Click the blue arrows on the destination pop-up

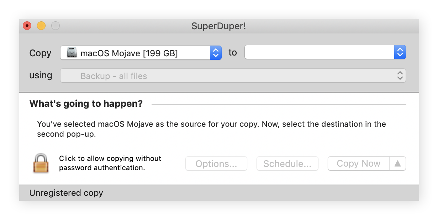pyautogui.click(x=400, y=53)
